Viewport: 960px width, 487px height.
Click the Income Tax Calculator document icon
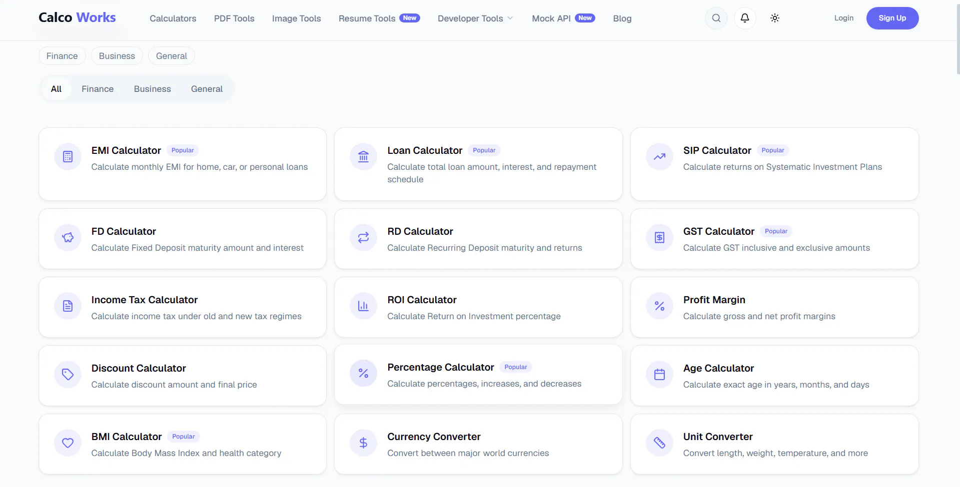pyautogui.click(x=68, y=306)
